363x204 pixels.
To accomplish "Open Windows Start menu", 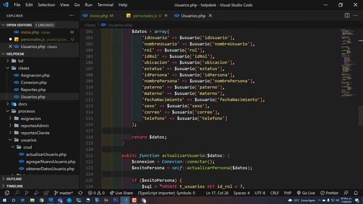I will tap(5, 200).
